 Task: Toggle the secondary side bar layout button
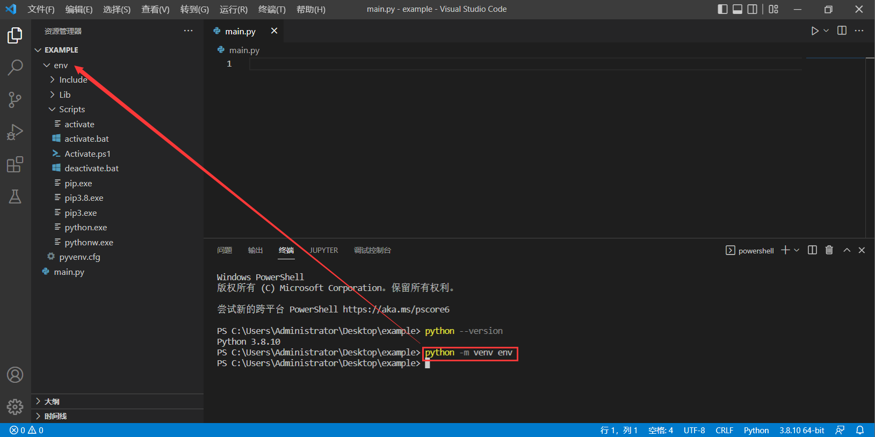753,9
